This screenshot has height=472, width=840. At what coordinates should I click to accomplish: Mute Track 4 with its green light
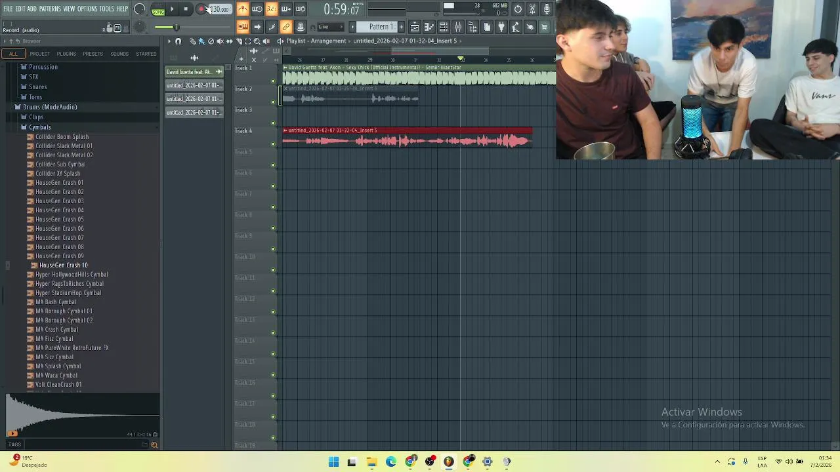(x=273, y=144)
